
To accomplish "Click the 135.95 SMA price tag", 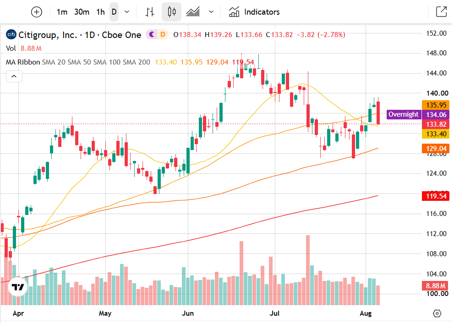I will [x=436, y=105].
